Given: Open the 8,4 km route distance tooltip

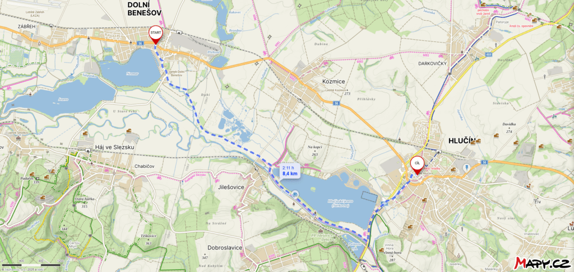Looking at the screenshot, I should [290, 171].
